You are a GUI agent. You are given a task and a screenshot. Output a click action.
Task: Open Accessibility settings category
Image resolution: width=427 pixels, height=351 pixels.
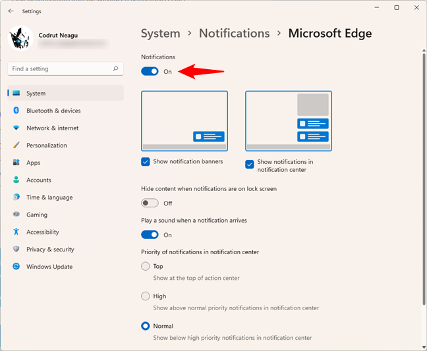coord(66,232)
